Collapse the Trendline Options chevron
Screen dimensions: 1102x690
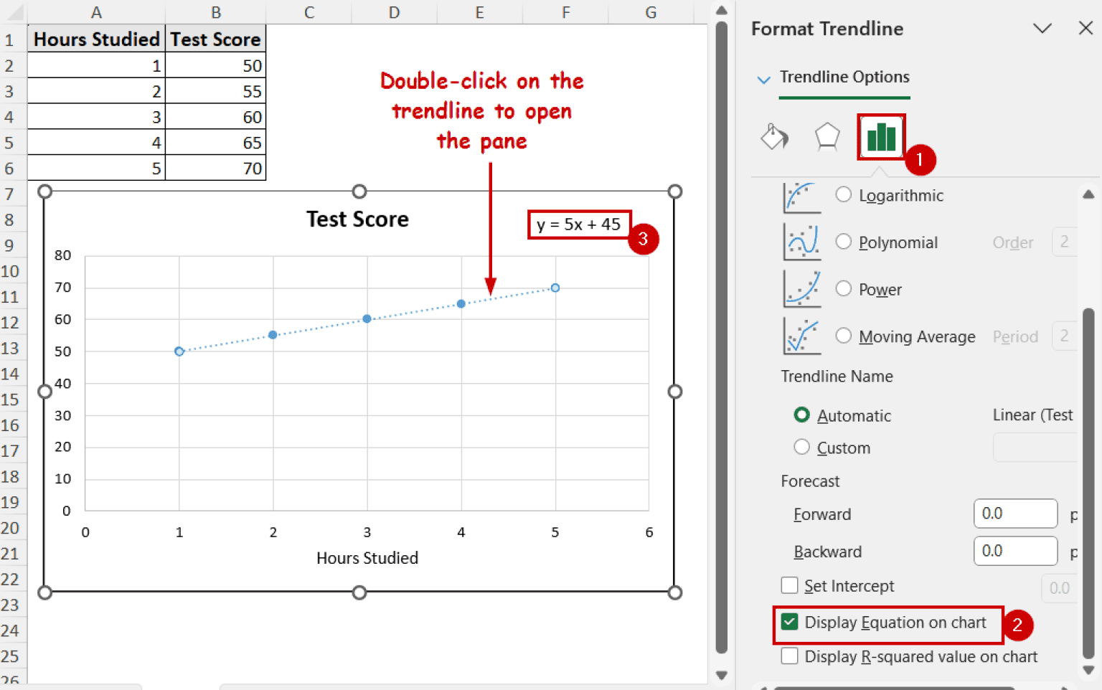[763, 79]
